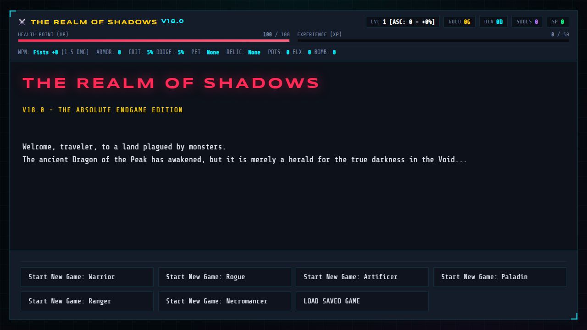Click the POTS: 0 potion count
The image size is (587, 330).
(x=279, y=52)
